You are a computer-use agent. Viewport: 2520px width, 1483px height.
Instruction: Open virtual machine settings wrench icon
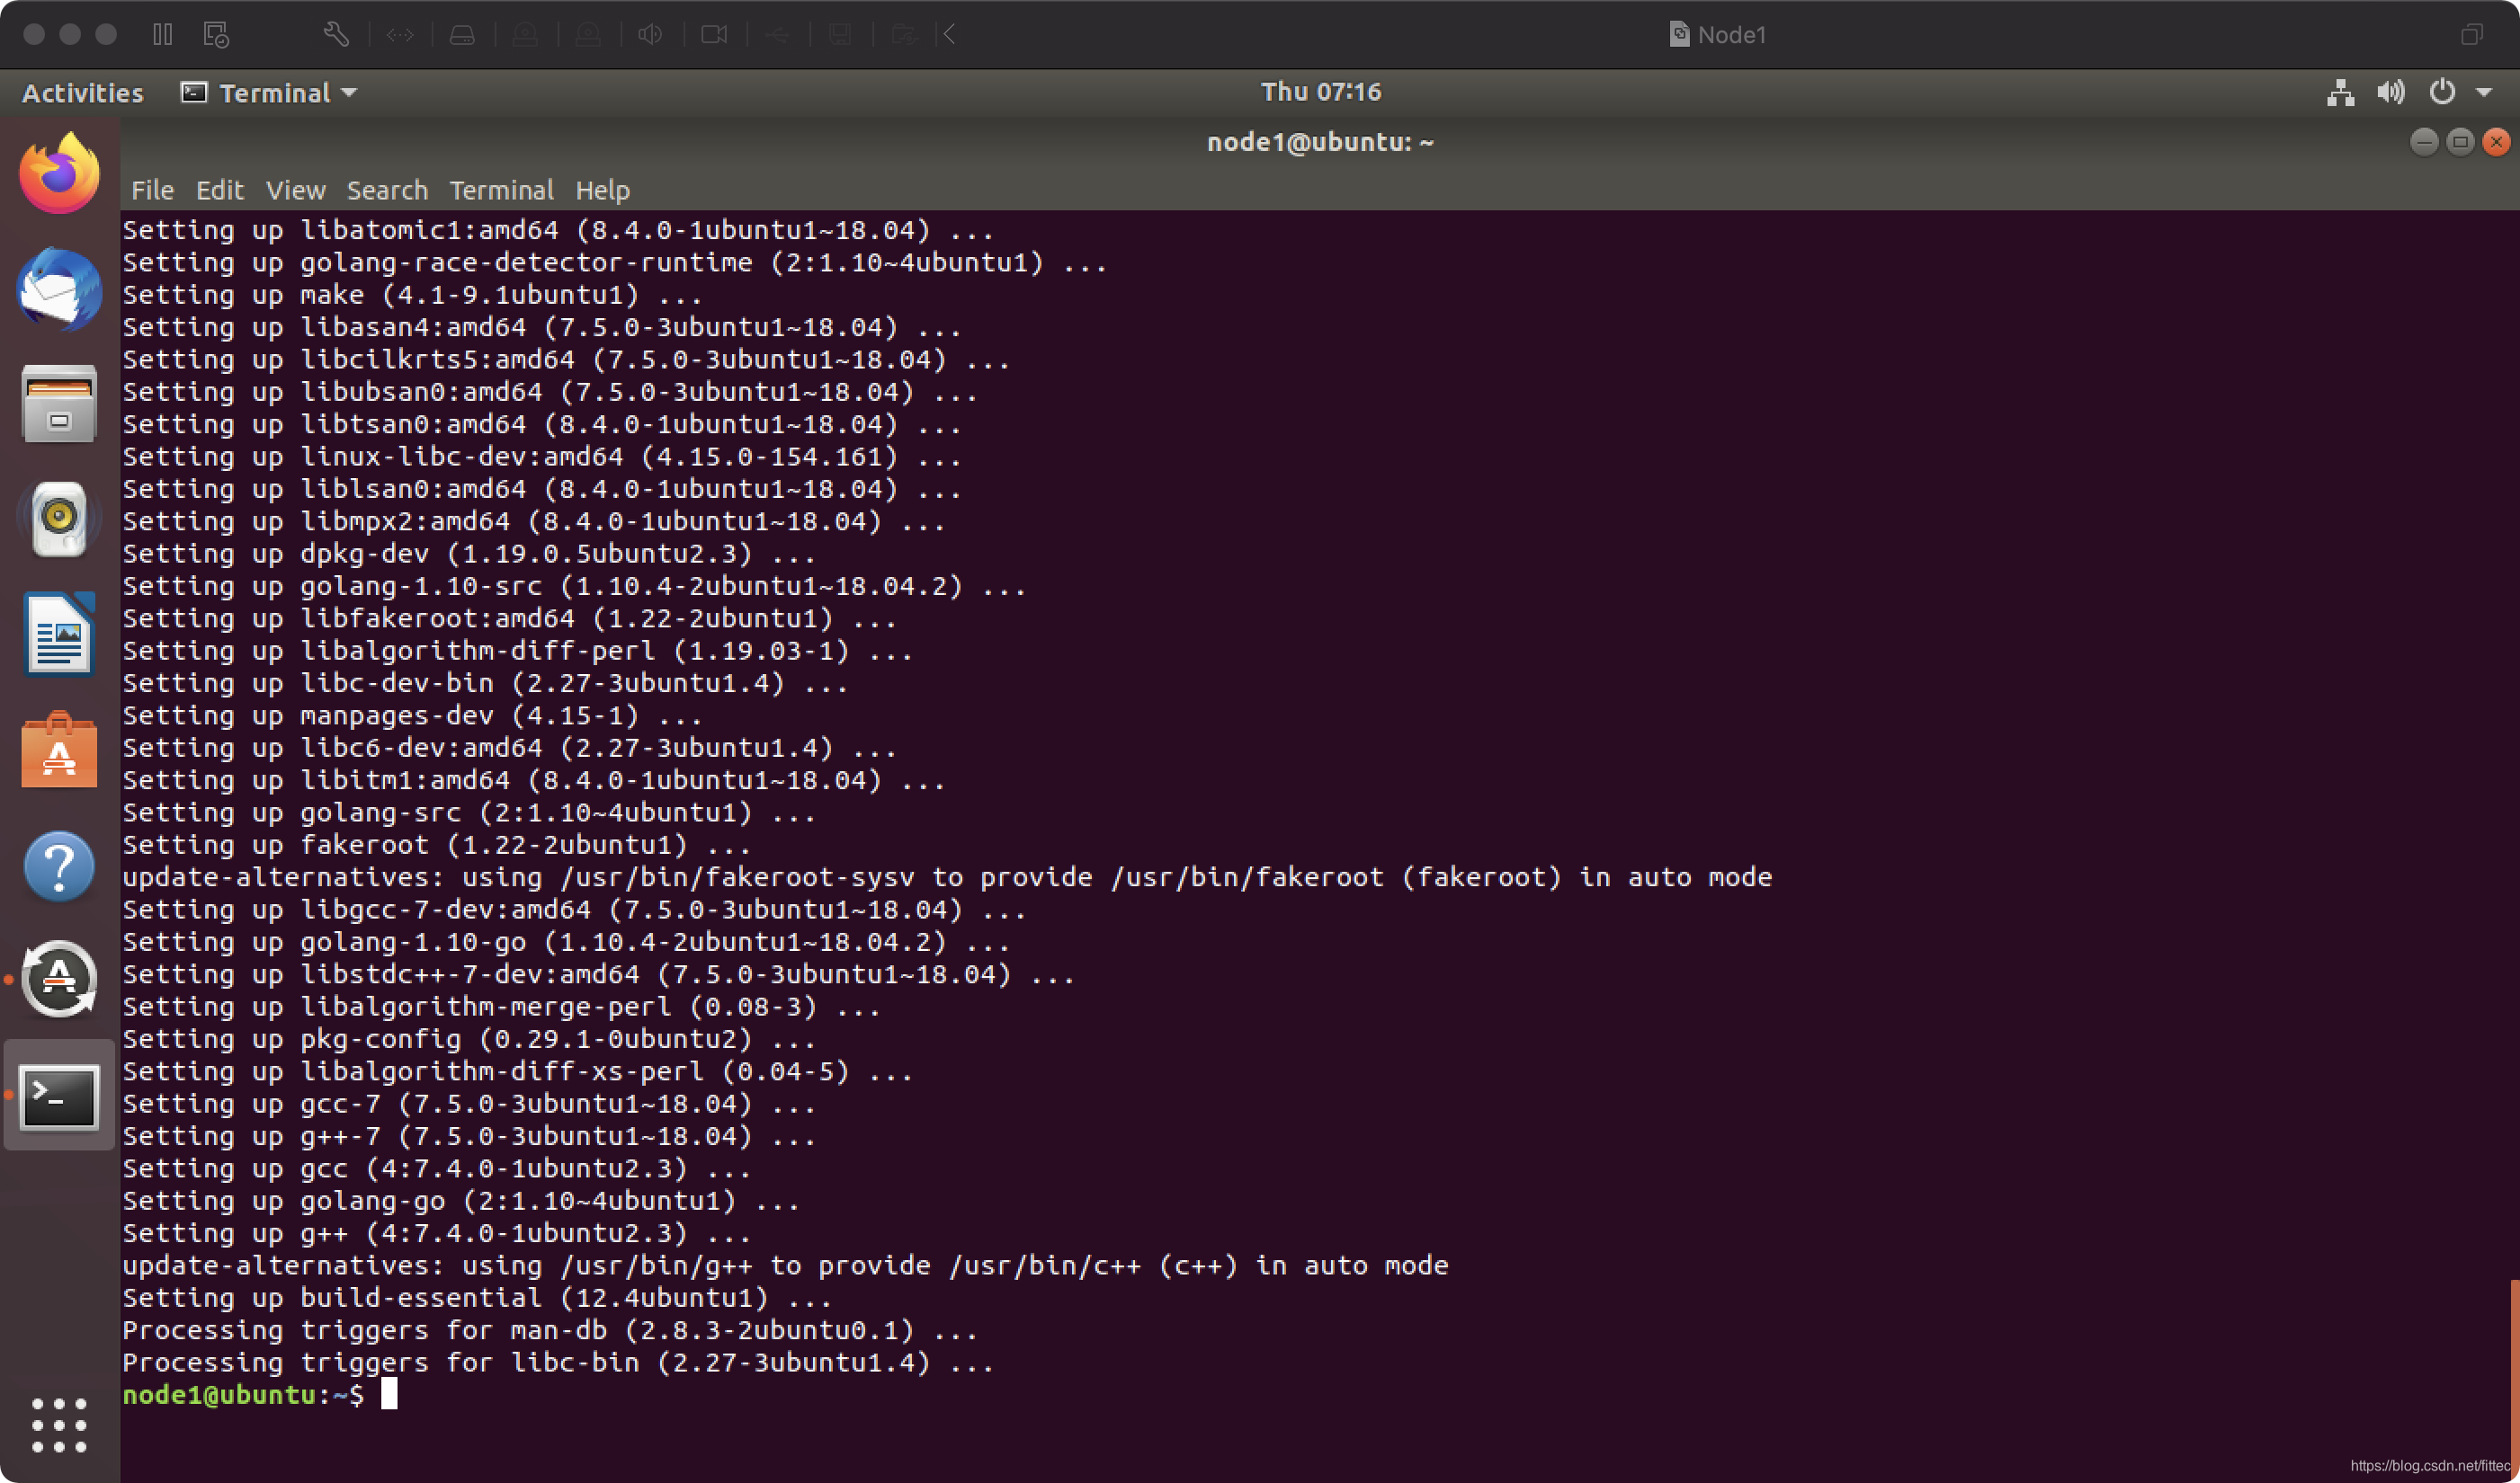point(336,35)
